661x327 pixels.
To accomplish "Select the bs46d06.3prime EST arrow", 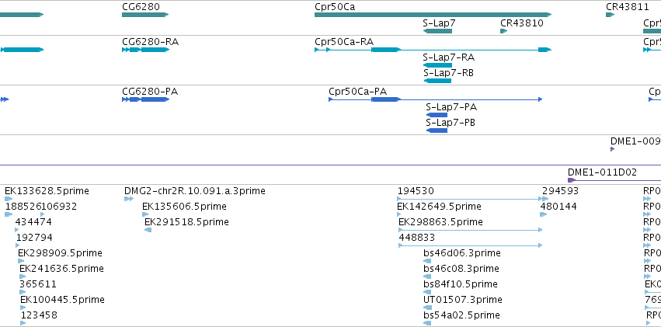I will [427, 261].
